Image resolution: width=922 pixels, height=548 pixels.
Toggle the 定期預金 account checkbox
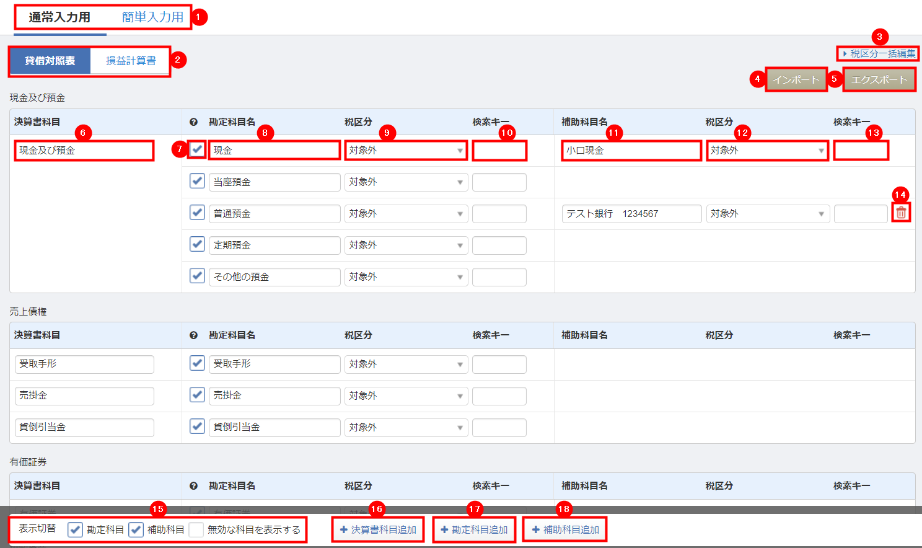pyautogui.click(x=197, y=244)
